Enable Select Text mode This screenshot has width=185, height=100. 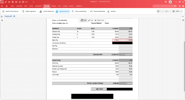point(99,20)
